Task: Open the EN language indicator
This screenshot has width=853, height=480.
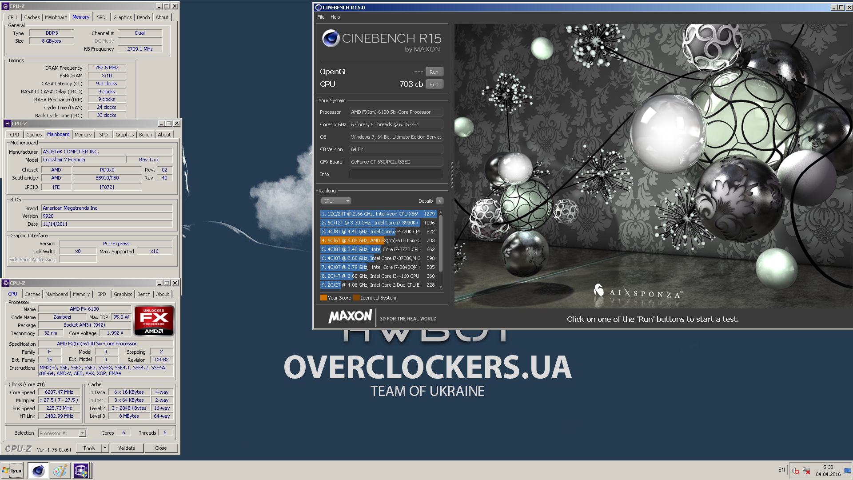Action: pyautogui.click(x=781, y=470)
